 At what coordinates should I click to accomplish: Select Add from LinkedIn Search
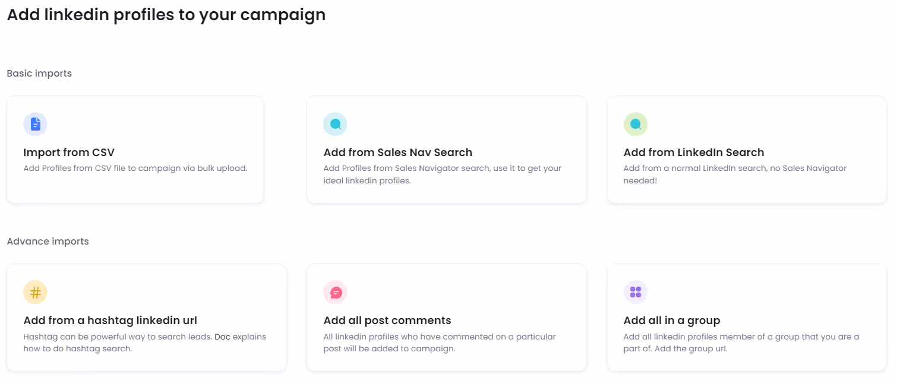(747, 150)
